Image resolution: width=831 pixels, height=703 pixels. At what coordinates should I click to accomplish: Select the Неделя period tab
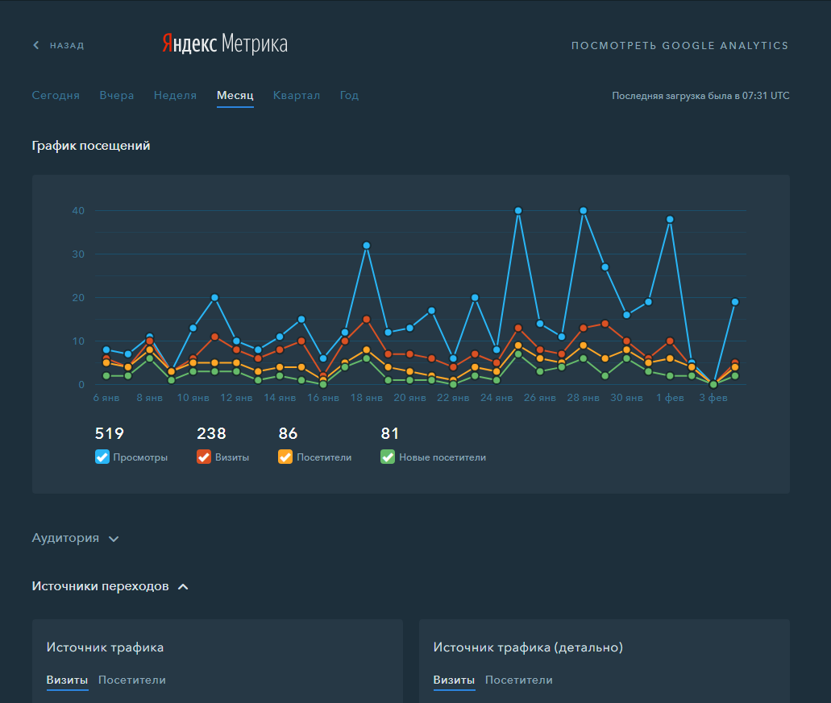point(175,95)
